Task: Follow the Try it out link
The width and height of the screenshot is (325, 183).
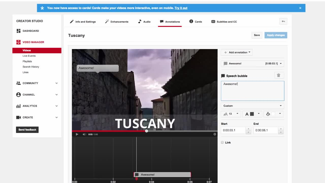Action: (x=181, y=8)
